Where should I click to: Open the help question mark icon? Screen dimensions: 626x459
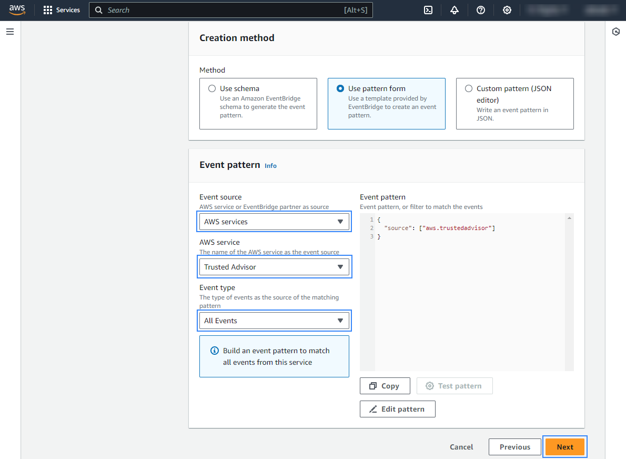tap(481, 10)
